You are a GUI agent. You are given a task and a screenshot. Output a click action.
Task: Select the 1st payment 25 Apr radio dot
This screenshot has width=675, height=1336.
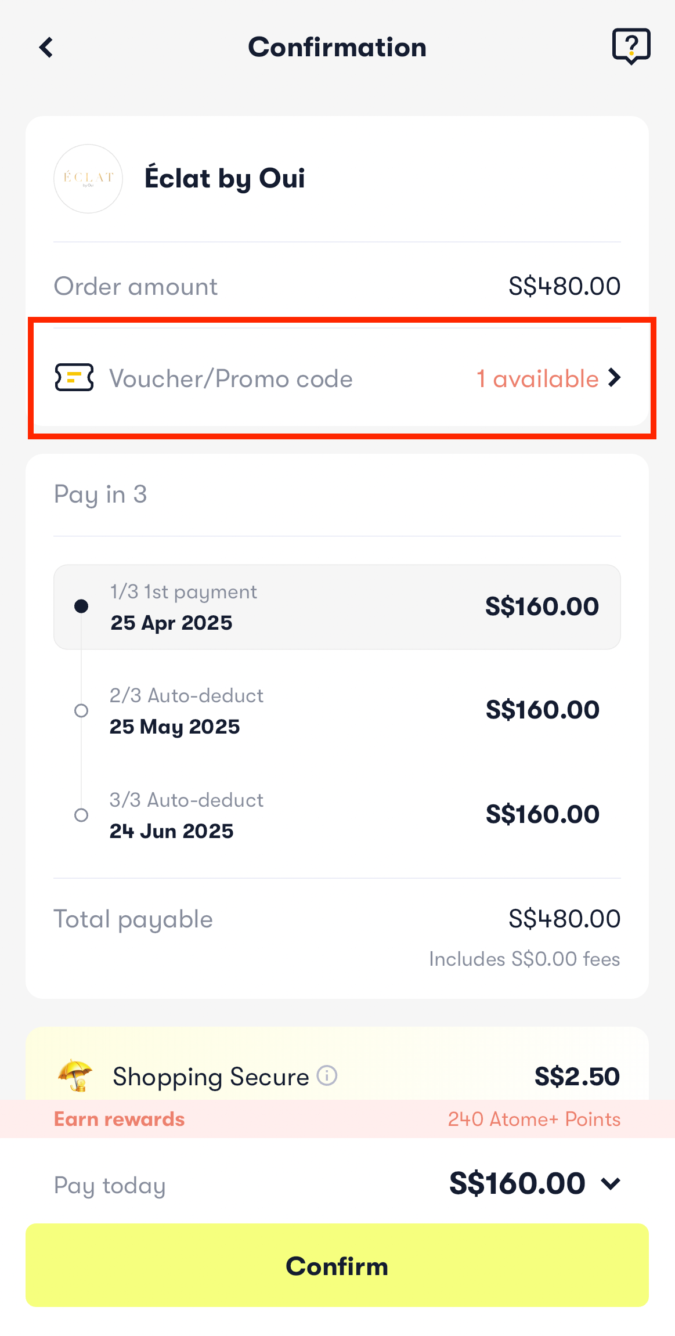[x=81, y=606]
